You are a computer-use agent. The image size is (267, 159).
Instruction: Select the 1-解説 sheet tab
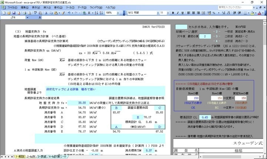point(20,157)
